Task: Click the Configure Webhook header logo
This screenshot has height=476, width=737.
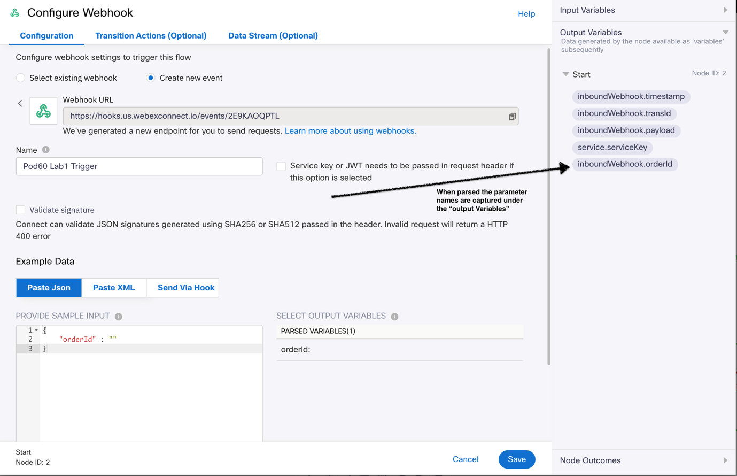Action: (x=15, y=12)
